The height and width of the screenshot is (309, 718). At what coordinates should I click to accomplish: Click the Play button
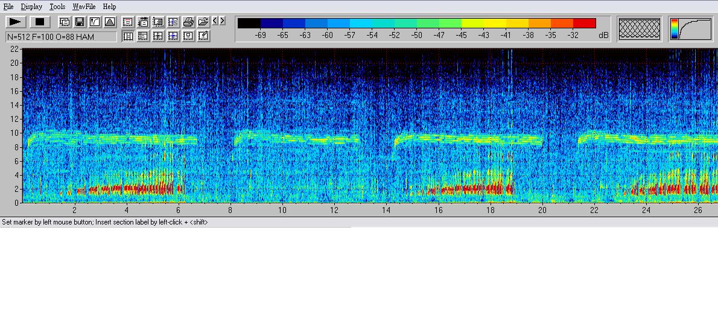coord(16,22)
